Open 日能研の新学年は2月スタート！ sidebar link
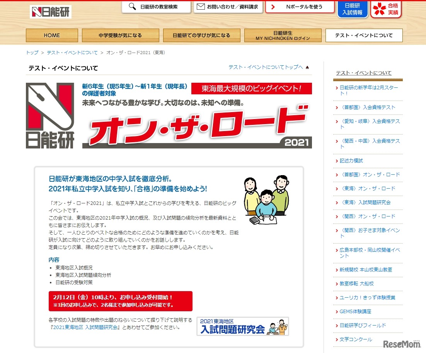Viewport: 426px width, 353px height. [x=369, y=90]
